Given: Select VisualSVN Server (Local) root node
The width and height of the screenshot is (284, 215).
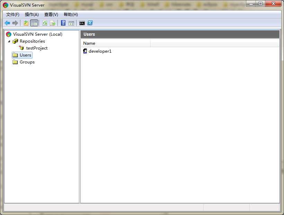Looking at the screenshot, I should pyautogui.click(x=38, y=34).
